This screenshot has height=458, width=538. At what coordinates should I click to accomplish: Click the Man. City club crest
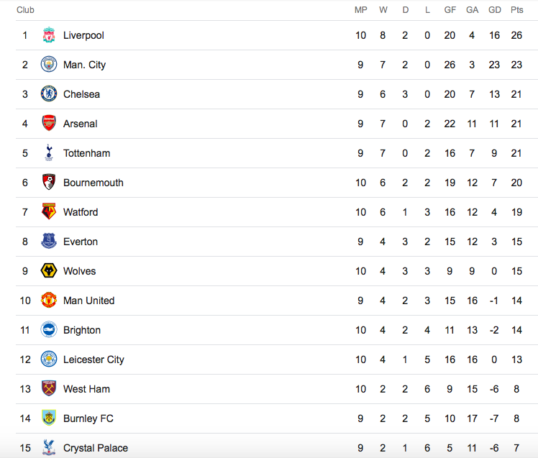pyautogui.click(x=49, y=65)
